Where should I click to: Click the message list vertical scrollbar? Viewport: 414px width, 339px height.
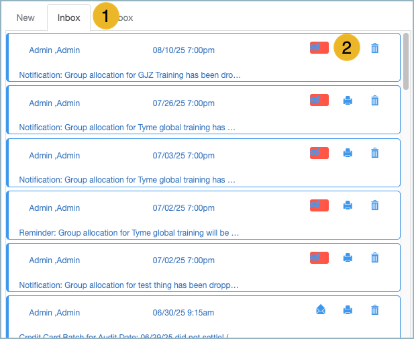tap(406, 60)
